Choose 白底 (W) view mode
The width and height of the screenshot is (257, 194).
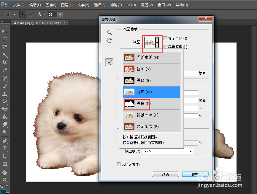pos(152,92)
